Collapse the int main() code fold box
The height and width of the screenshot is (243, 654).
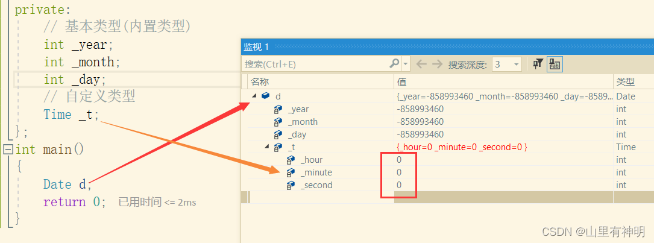tap(7, 149)
